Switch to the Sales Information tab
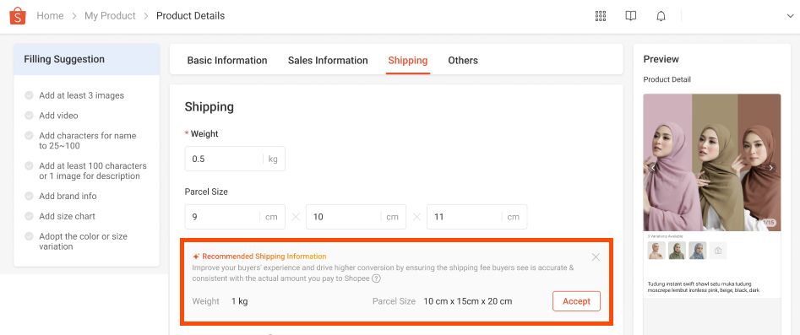This screenshot has height=335, width=800. pos(328,60)
